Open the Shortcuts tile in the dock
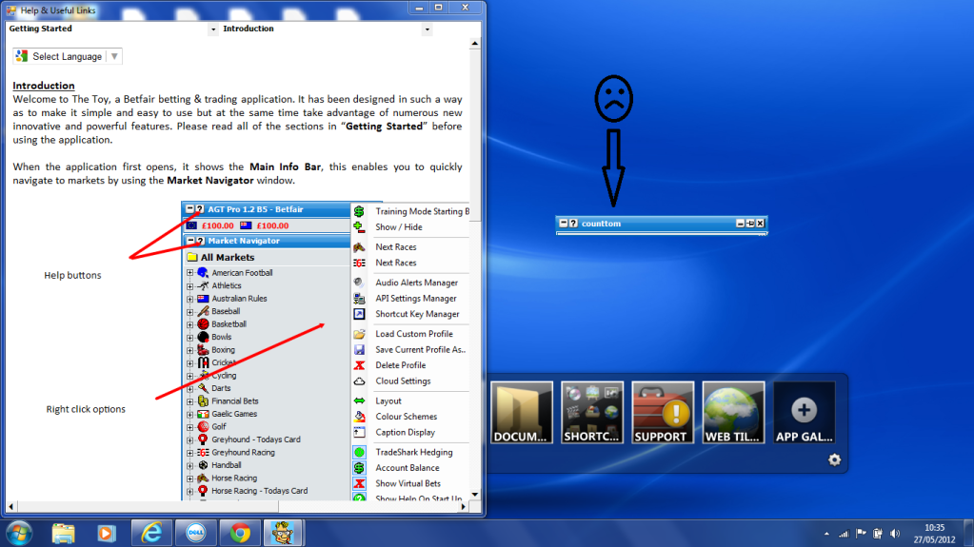 click(x=592, y=413)
